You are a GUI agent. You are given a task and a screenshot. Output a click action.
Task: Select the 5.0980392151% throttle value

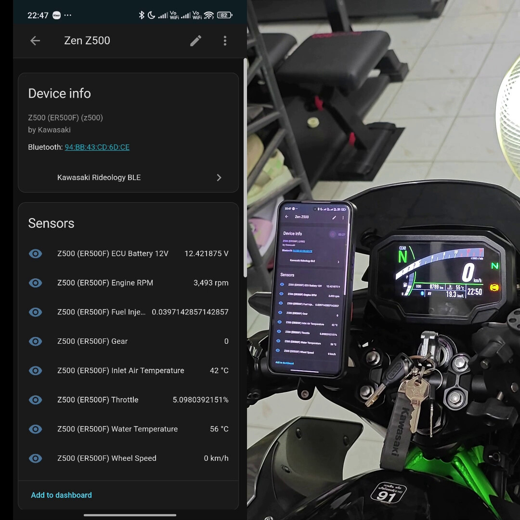tap(200, 400)
